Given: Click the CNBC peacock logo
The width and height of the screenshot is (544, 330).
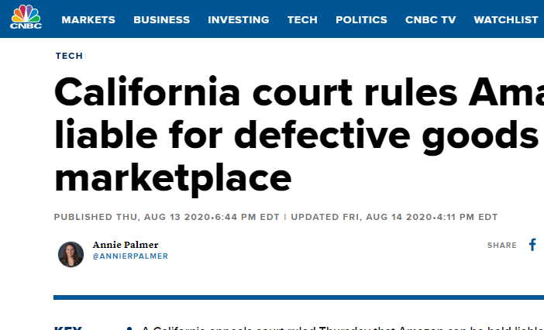Looking at the screenshot, I should click(x=26, y=16).
